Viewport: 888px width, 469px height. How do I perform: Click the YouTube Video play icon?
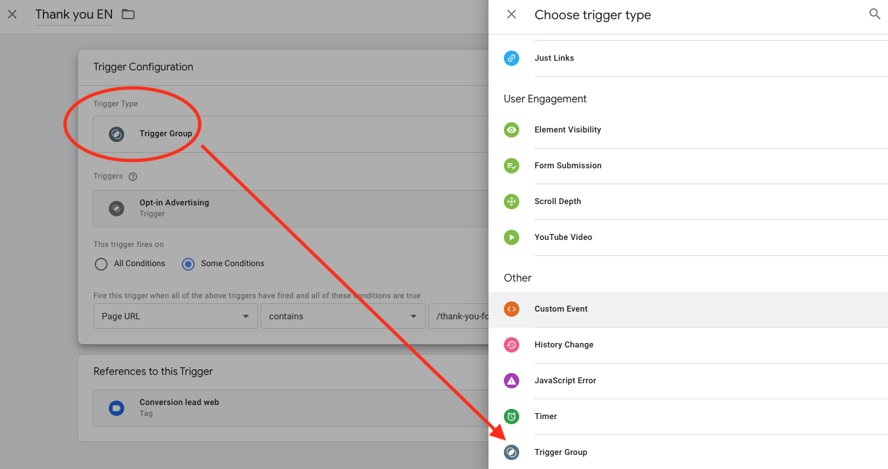(x=512, y=237)
